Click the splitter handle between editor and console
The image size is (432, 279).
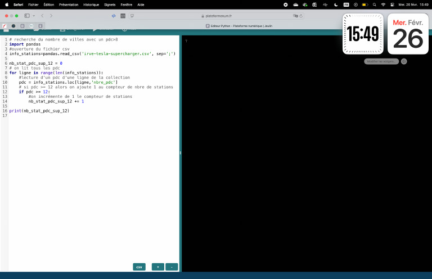pyautogui.click(x=180, y=152)
